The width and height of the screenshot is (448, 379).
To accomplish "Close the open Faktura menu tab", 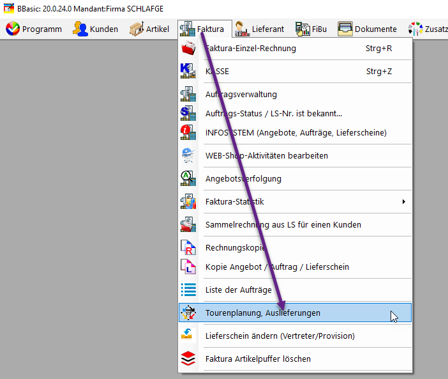I will point(205,29).
